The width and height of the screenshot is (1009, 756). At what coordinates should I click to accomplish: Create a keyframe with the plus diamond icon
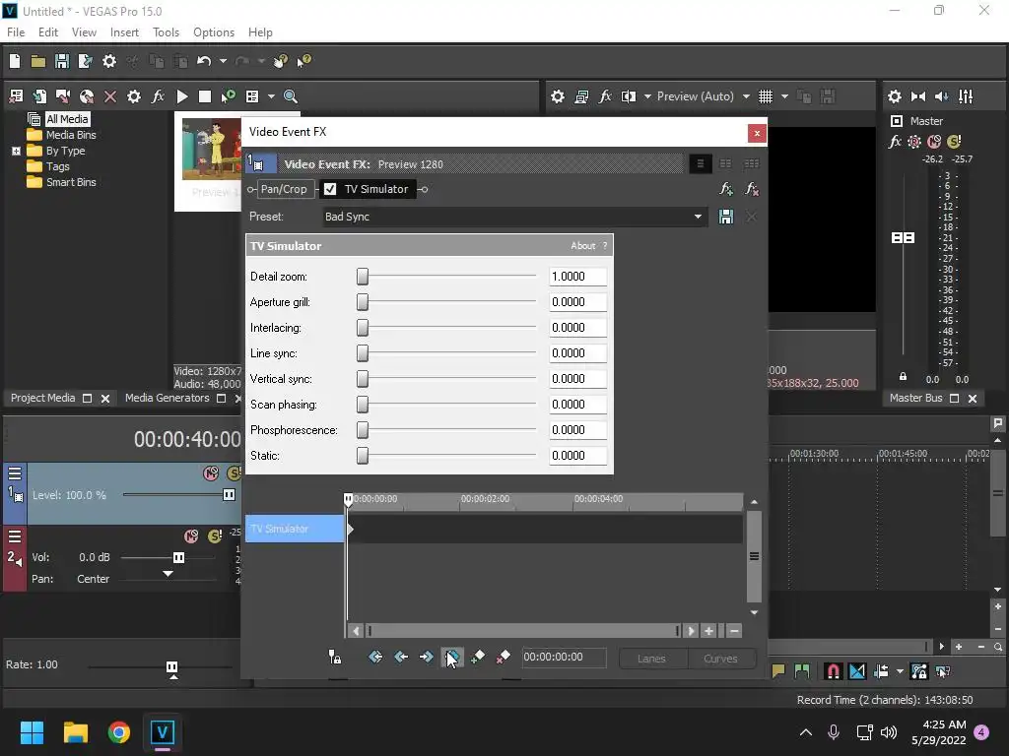click(478, 657)
